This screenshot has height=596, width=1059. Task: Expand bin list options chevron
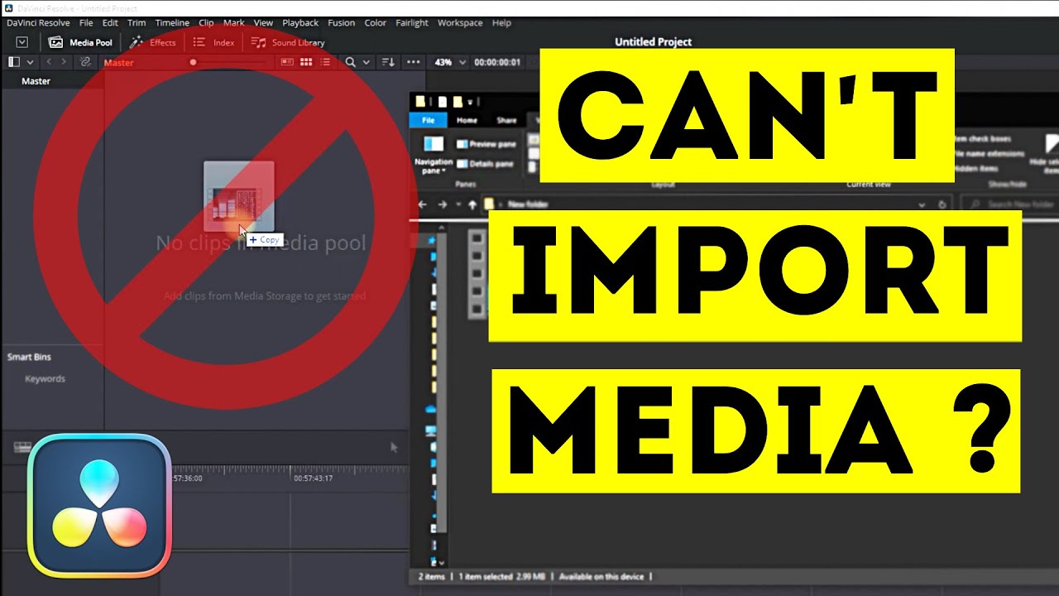click(31, 62)
